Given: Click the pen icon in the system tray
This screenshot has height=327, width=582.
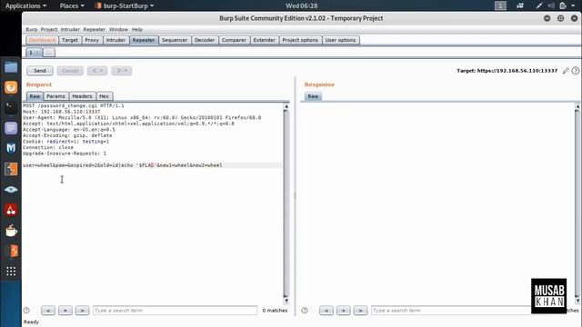Looking at the screenshot, I should point(539,5).
